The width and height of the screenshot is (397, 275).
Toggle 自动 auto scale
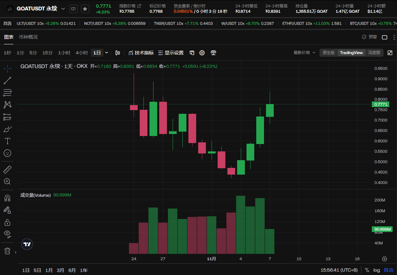pyautogui.click(x=389, y=270)
